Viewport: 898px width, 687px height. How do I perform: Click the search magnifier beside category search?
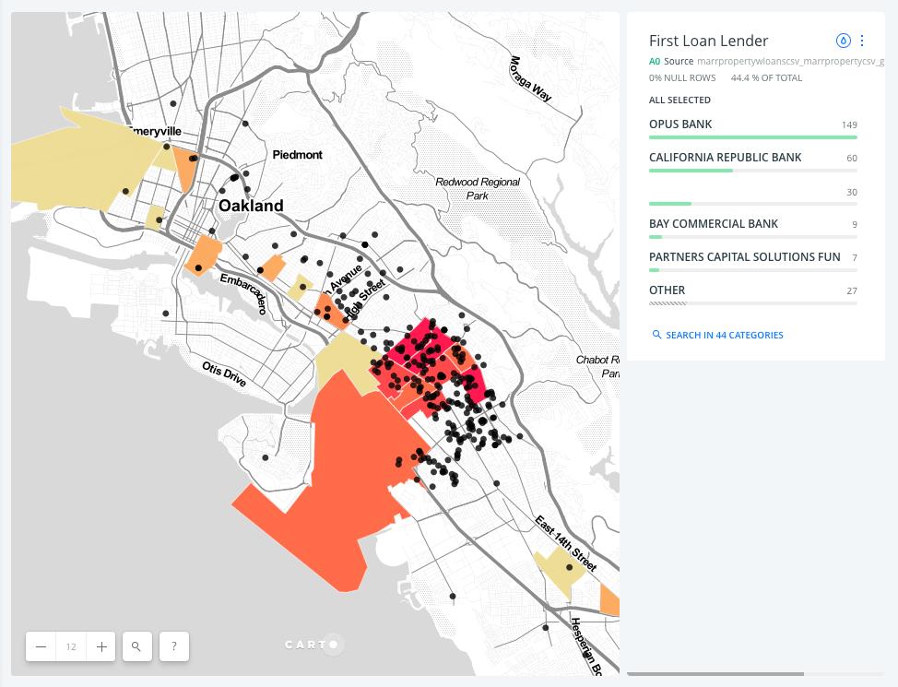[656, 335]
